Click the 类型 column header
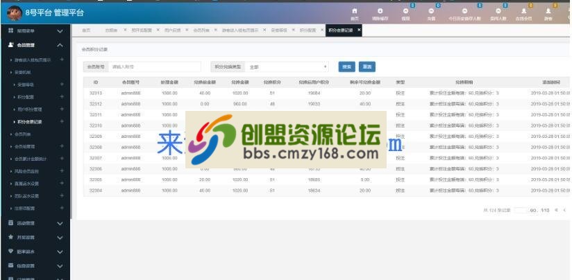This screenshot has height=280, width=572. [x=400, y=82]
